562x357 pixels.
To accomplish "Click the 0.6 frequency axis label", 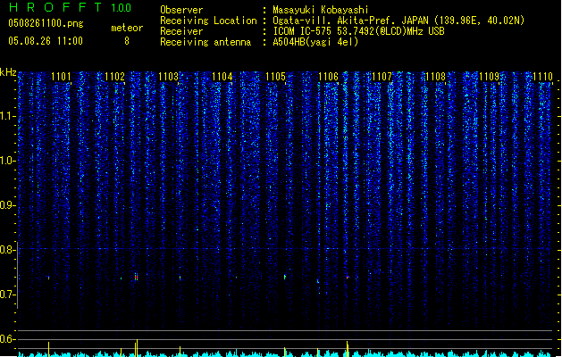I will click(x=7, y=339).
